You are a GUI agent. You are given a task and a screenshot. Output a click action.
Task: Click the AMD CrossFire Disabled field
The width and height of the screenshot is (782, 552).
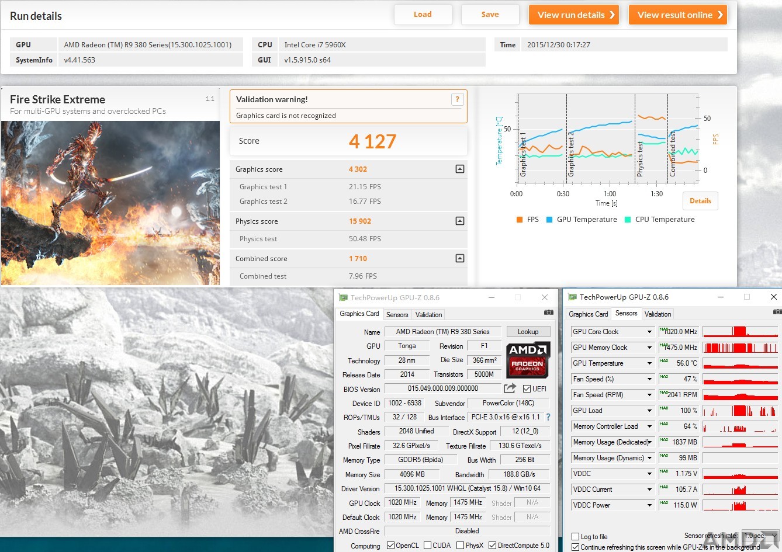(x=467, y=531)
